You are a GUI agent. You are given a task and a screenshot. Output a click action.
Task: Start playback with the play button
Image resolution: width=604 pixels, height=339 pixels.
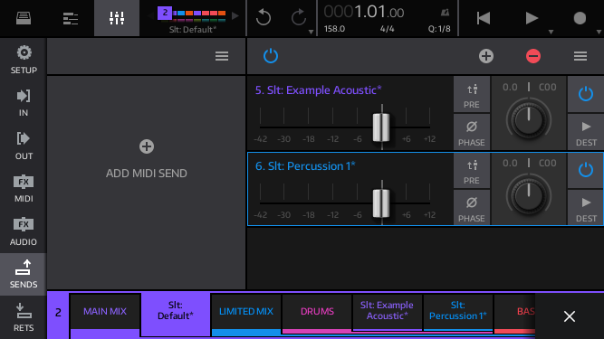(532, 18)
